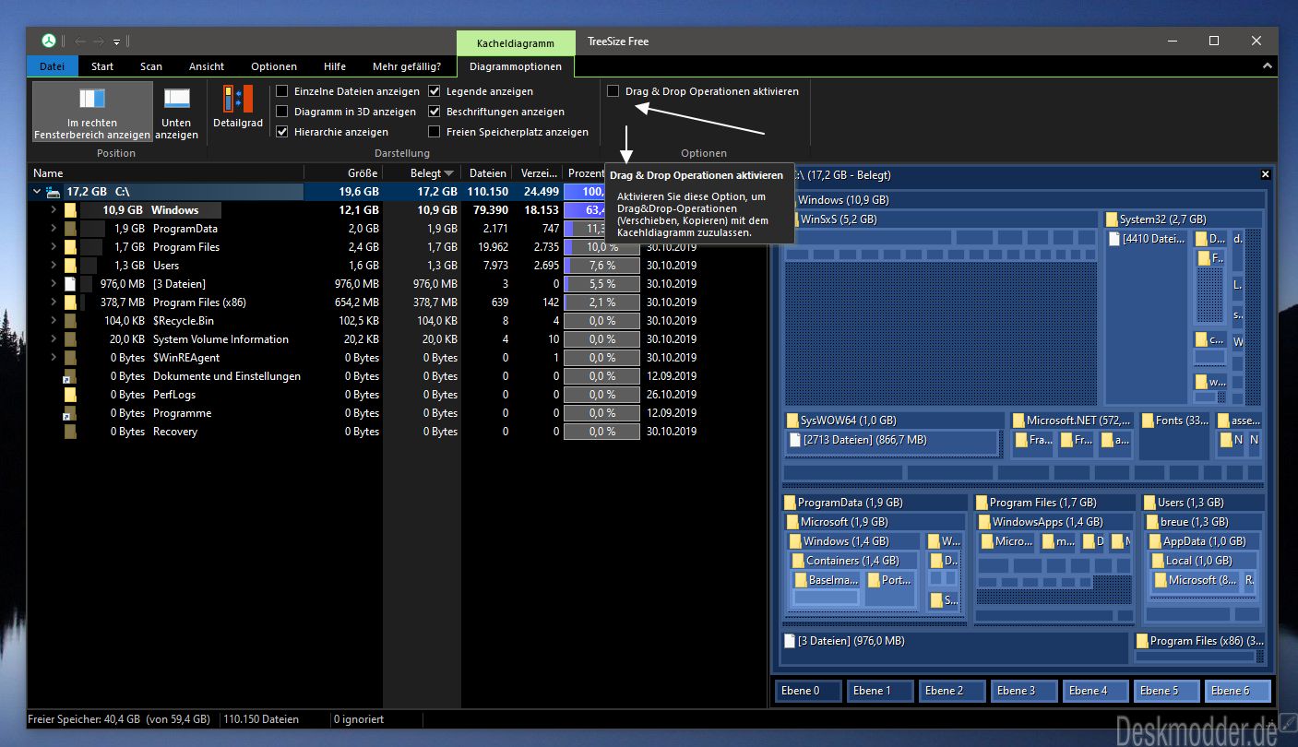Click the TreeSize app logo icon

[48, 41]
